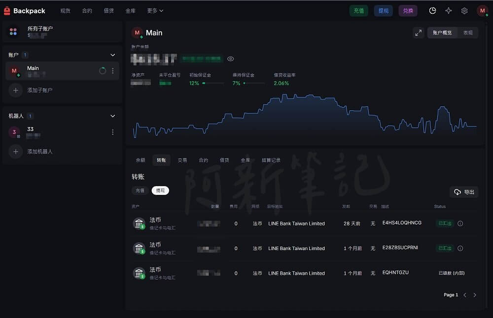
Task: Select the 提现 withdrawal filter pill
Action: (160, 191)
